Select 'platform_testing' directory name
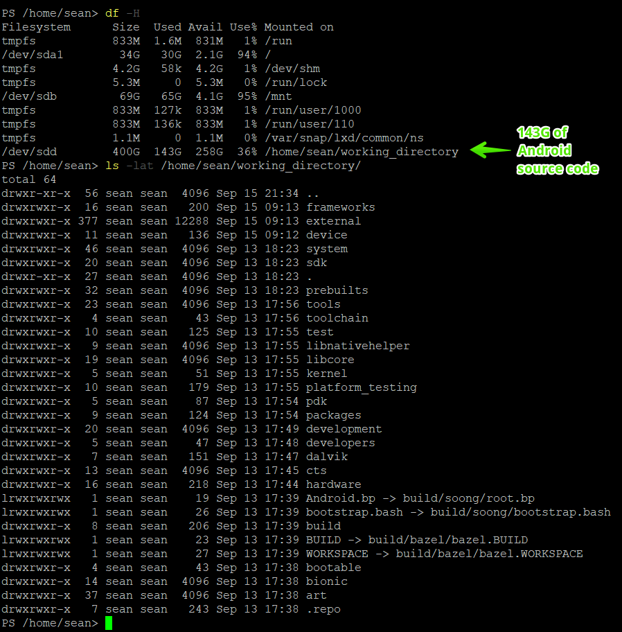The height and width of the screenshot is (632, 622). pos(362,388)
